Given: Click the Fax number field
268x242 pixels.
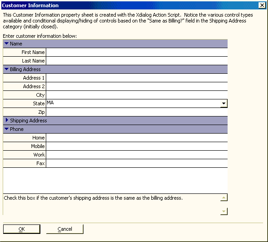Looking at the screenshot, I should click(x=137, y=163).
